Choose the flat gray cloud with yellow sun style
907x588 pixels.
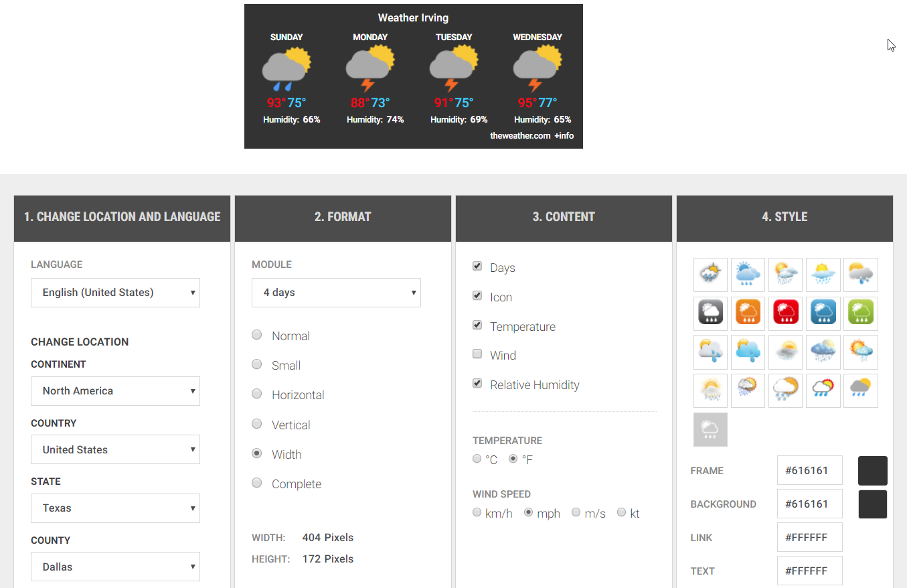(860, 390)
